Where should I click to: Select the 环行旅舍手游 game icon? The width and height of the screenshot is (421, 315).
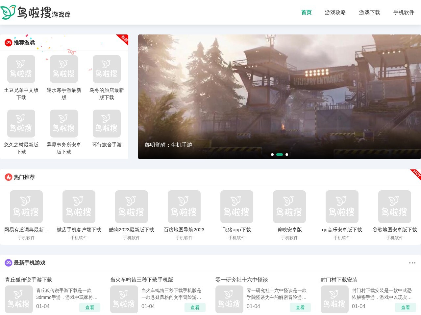tap(107, 124)
